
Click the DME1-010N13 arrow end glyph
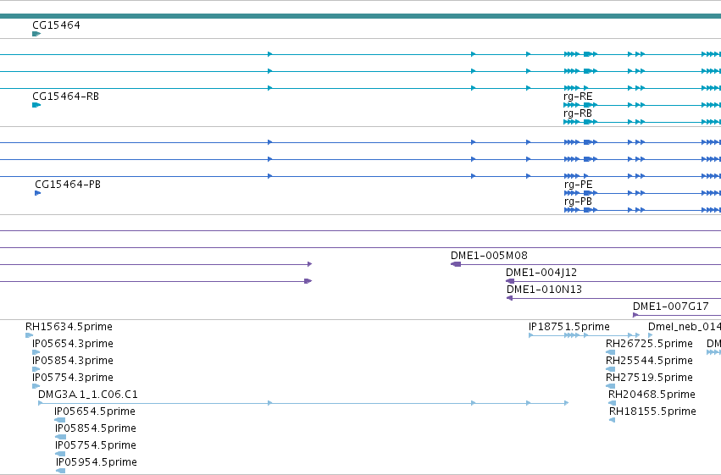[x=509, y=298]
